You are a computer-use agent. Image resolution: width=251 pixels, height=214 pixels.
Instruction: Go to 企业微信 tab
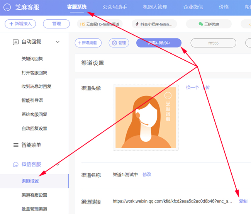tap(193, 7)
